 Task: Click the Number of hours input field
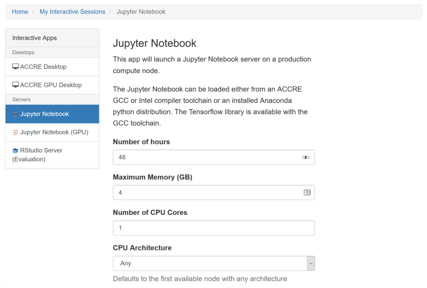(x=214, y=157)
